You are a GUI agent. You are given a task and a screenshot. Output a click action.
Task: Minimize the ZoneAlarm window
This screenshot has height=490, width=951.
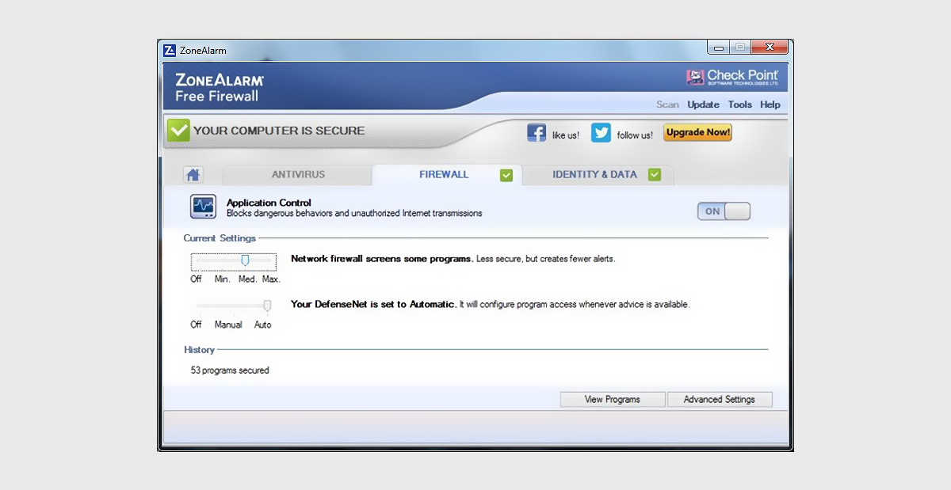tap(719, 48)
